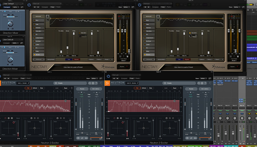The width and height of the screenshot is (257, 147).
Task: Open Manual preset dropdown in Verb R Nectar
Action: (x=157, y=3)
